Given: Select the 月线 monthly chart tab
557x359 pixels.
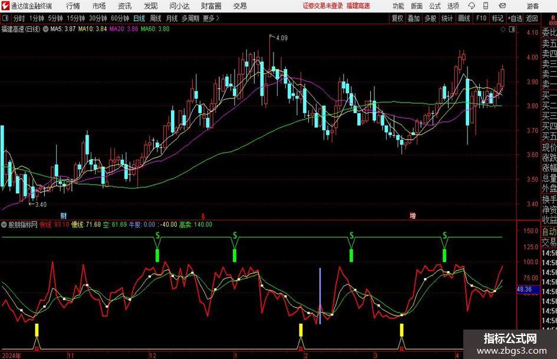Looking at the screenshot, I should (x=172, y=18).
